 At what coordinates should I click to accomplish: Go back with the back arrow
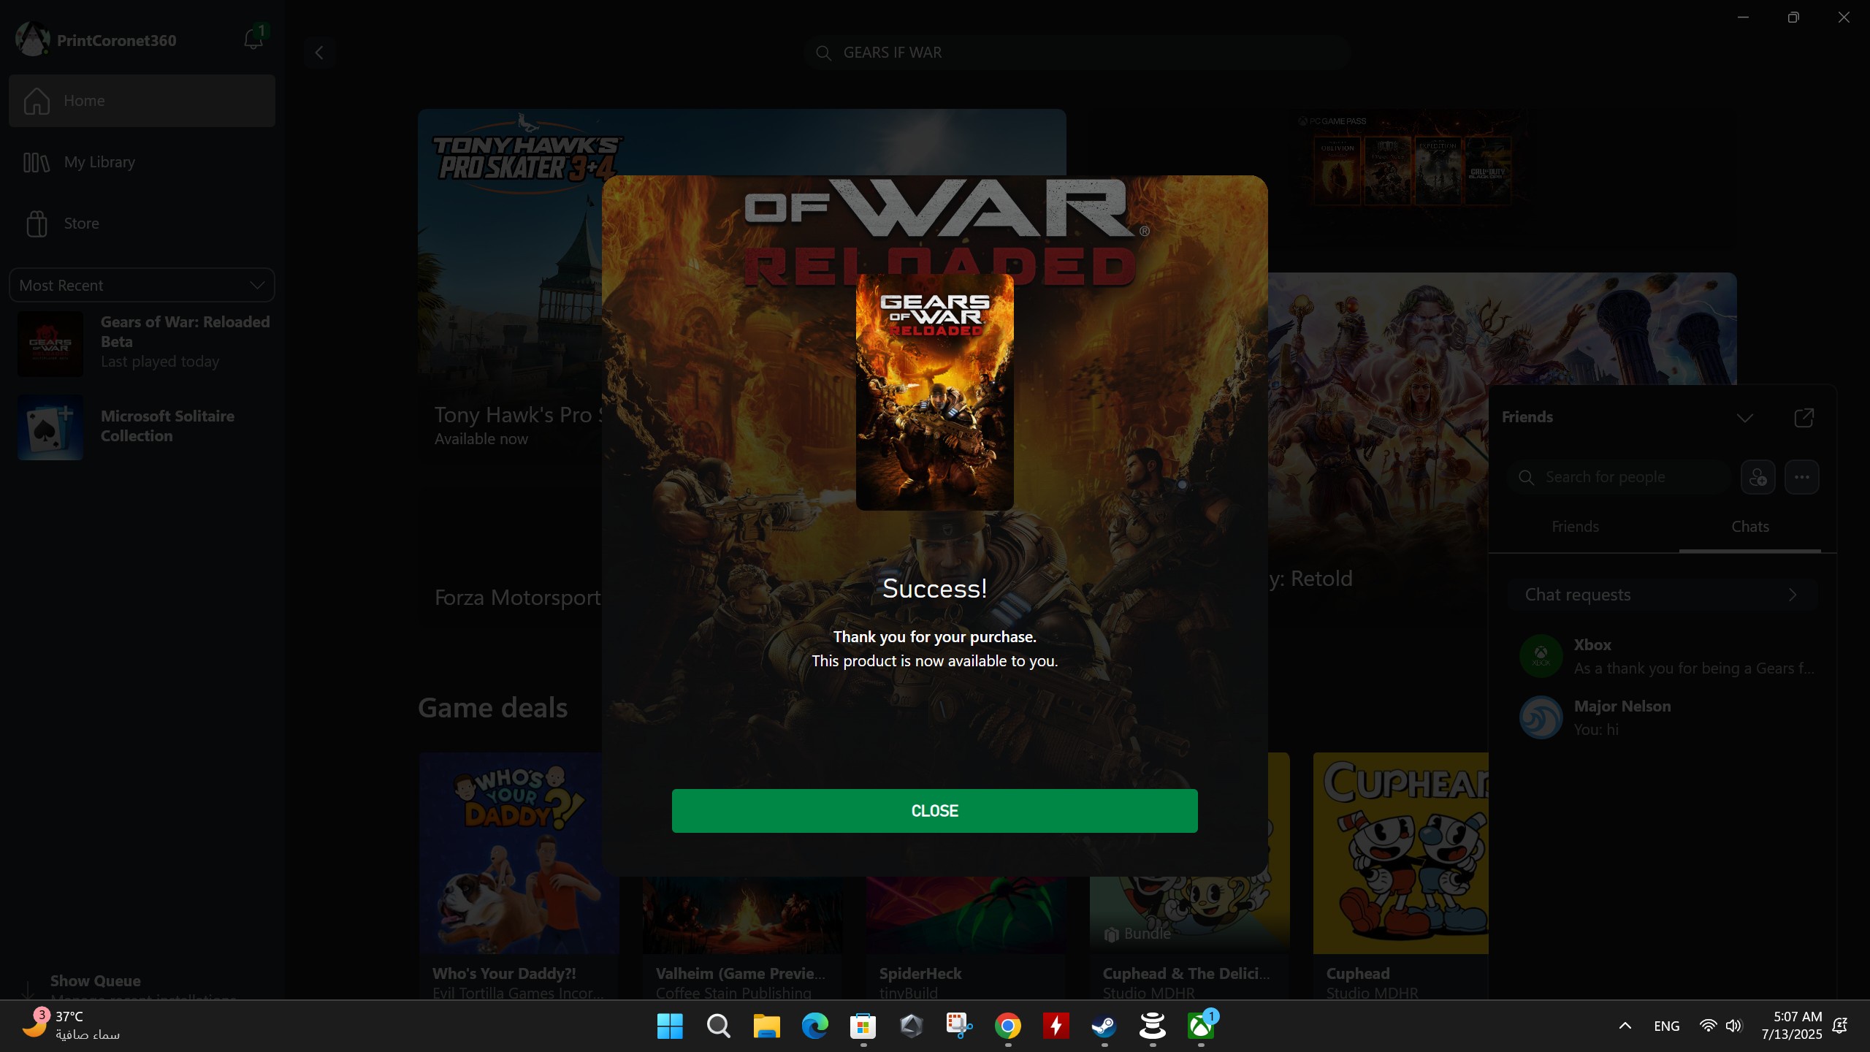click(x=319, y=53)
